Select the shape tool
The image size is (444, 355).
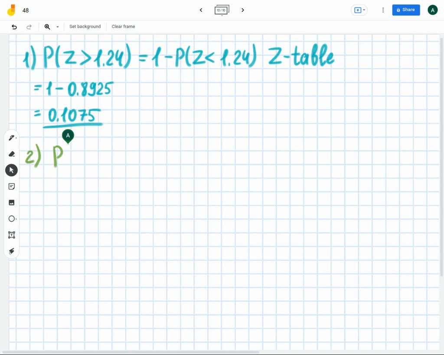[x=11, y=219]
